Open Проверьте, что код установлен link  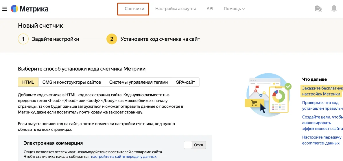pos(322,106)
